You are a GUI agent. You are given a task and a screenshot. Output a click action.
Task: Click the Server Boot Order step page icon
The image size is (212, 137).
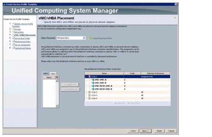(x=13, y=38)
